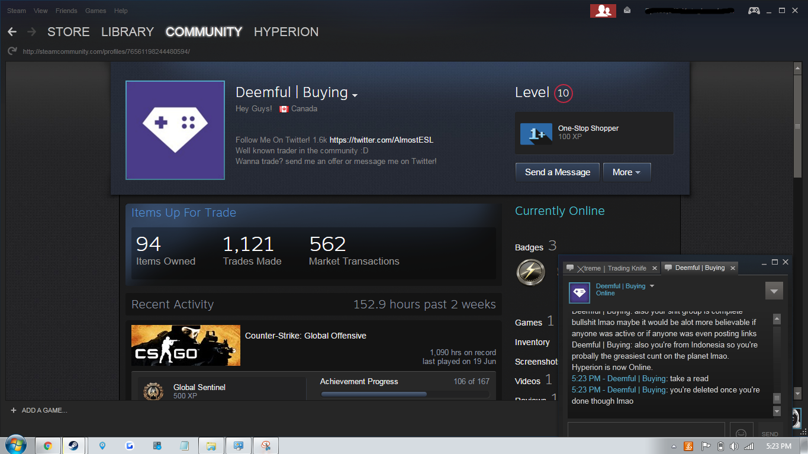808x454 pixels.
Task: Open the Games menu
Action: [x=94, y=11]
